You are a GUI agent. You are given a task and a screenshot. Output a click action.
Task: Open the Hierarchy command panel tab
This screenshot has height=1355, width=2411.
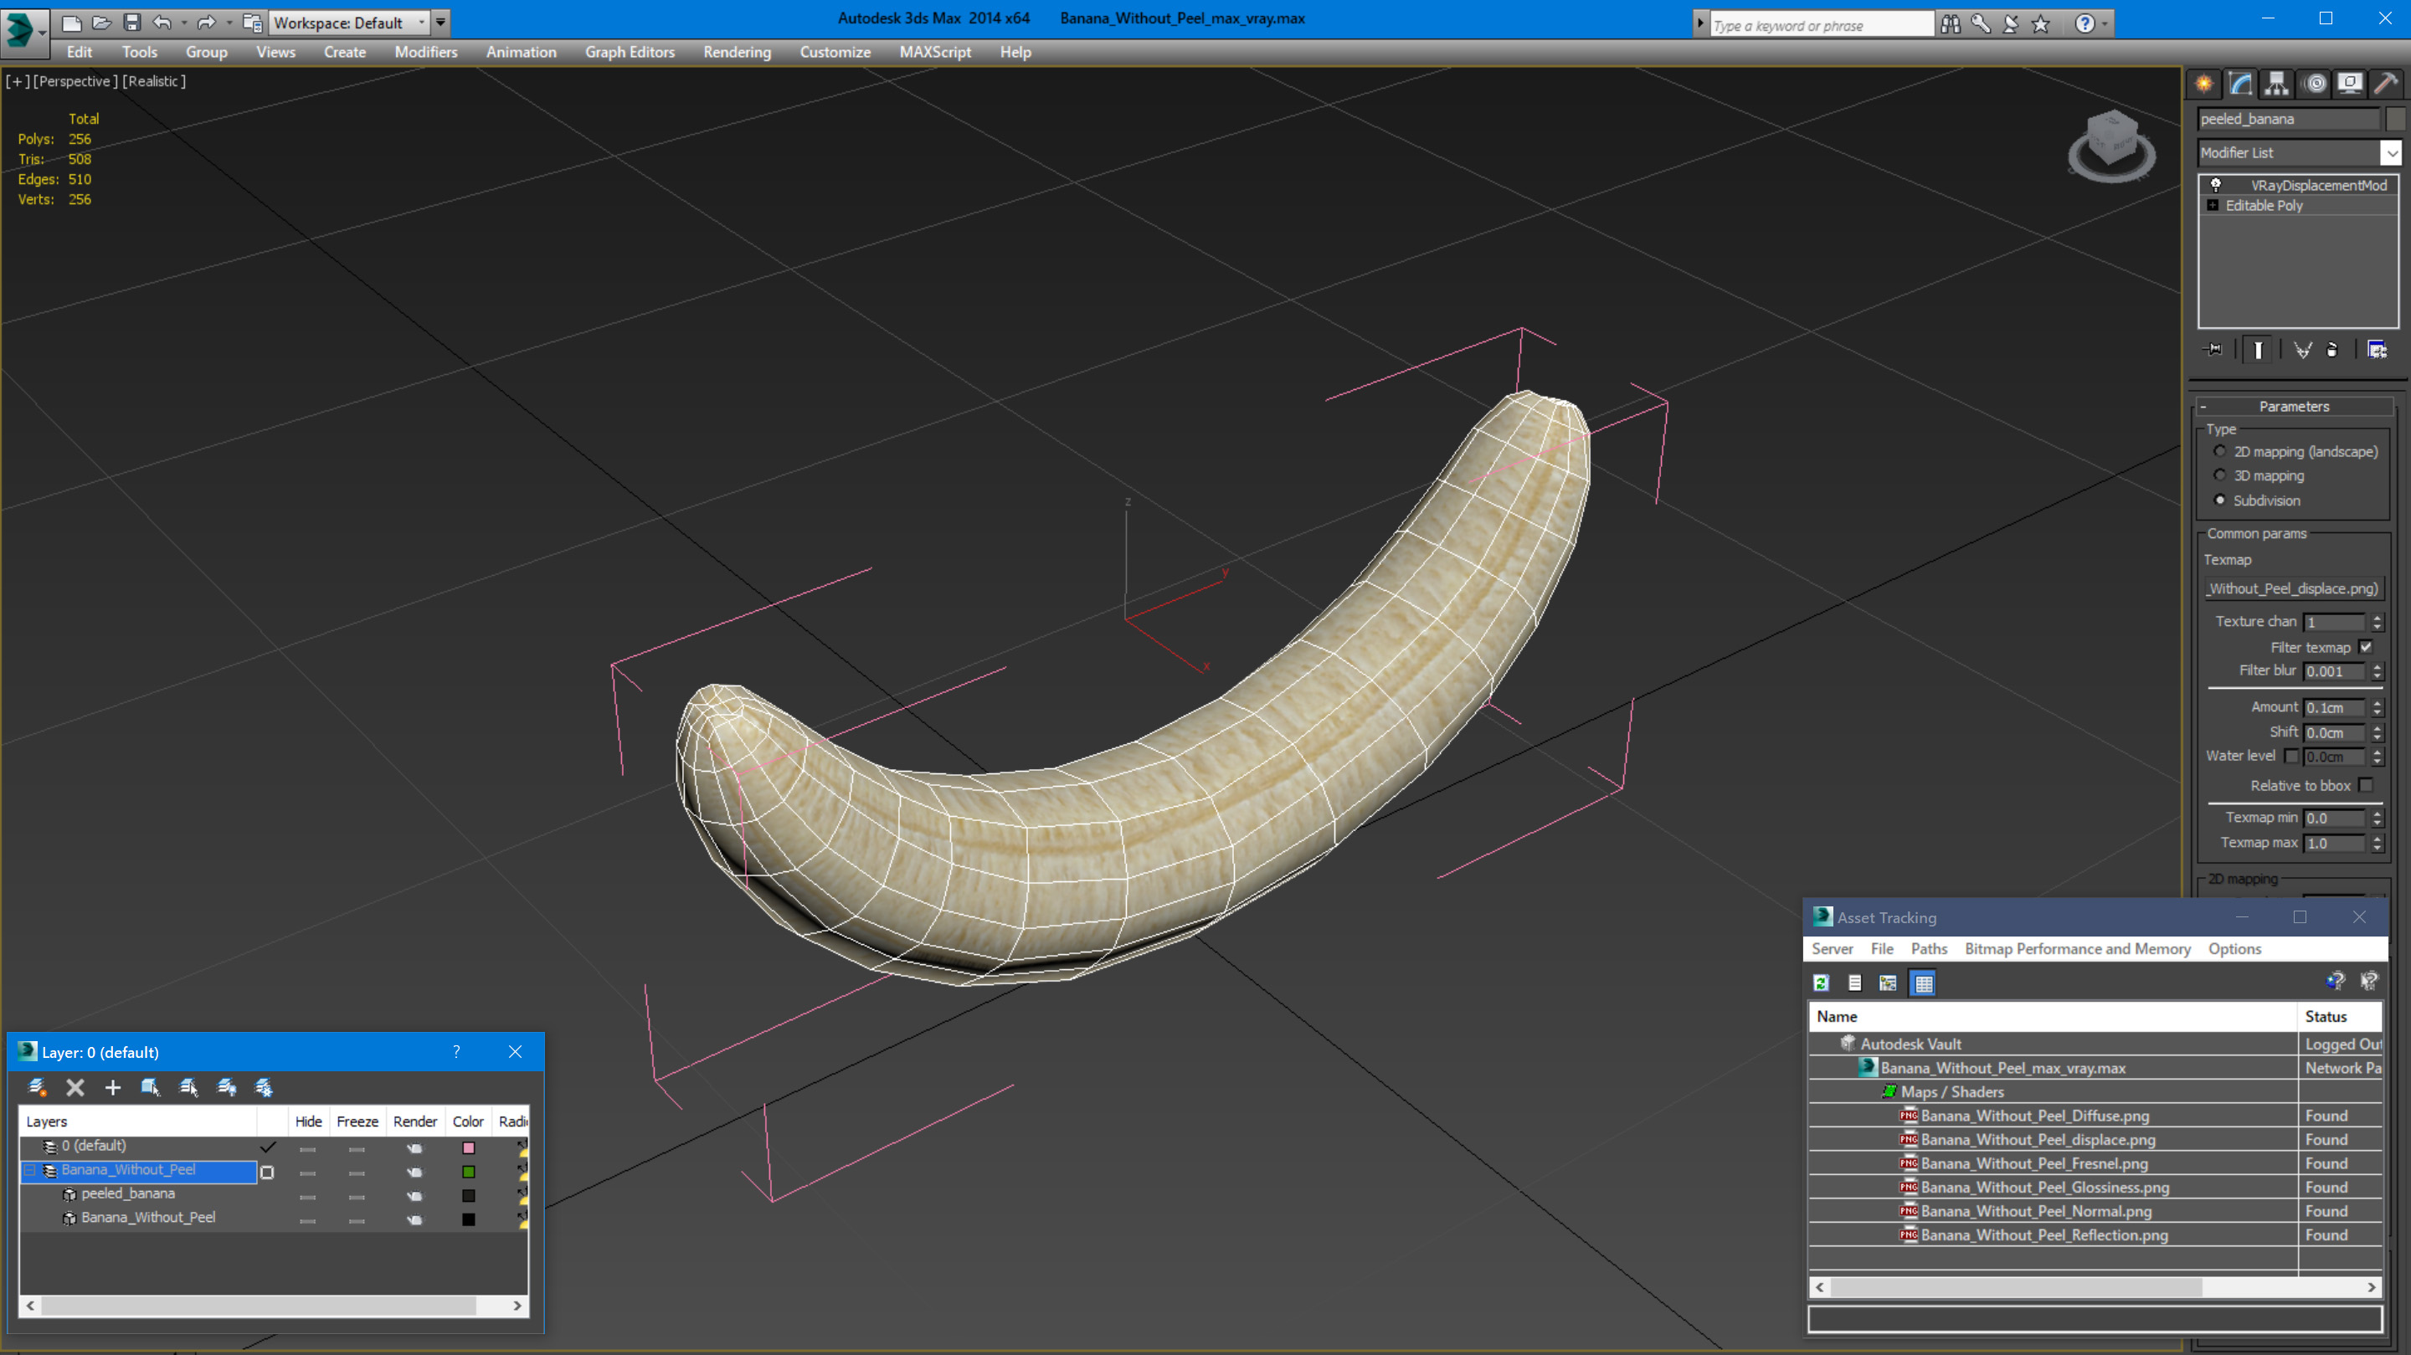click(x=2276, y=85)
